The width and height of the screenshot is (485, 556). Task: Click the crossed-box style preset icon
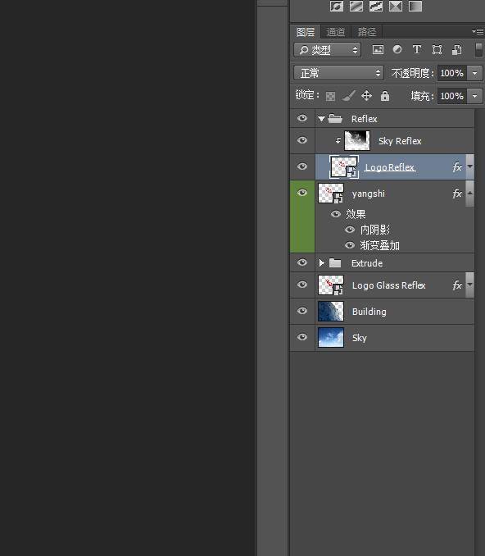point(396,6)
